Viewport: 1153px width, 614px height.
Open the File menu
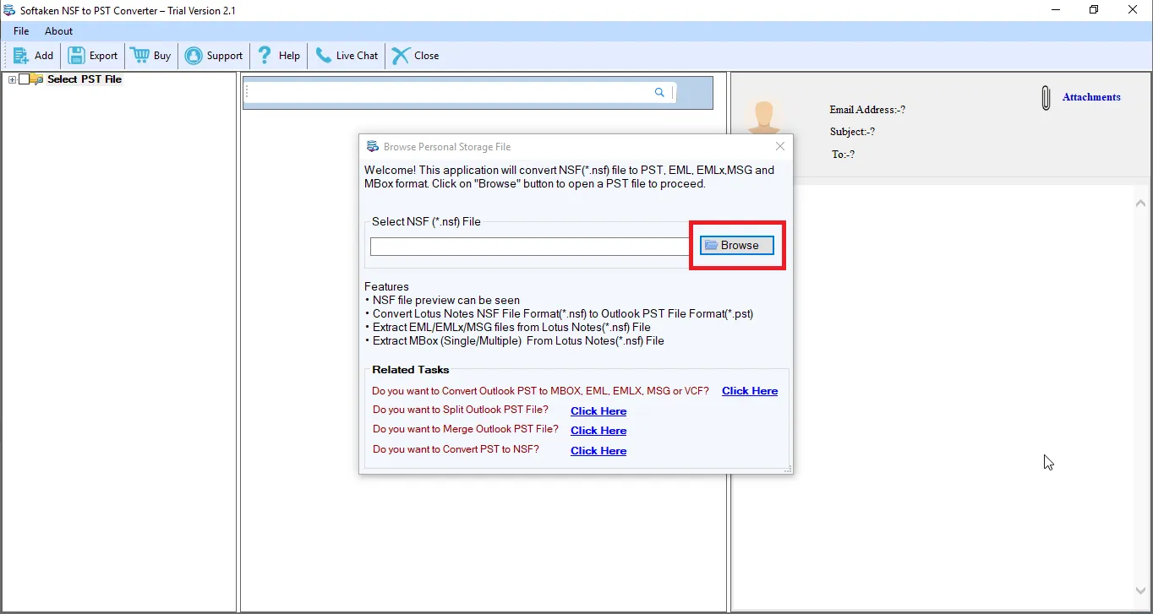coord(21,31)
